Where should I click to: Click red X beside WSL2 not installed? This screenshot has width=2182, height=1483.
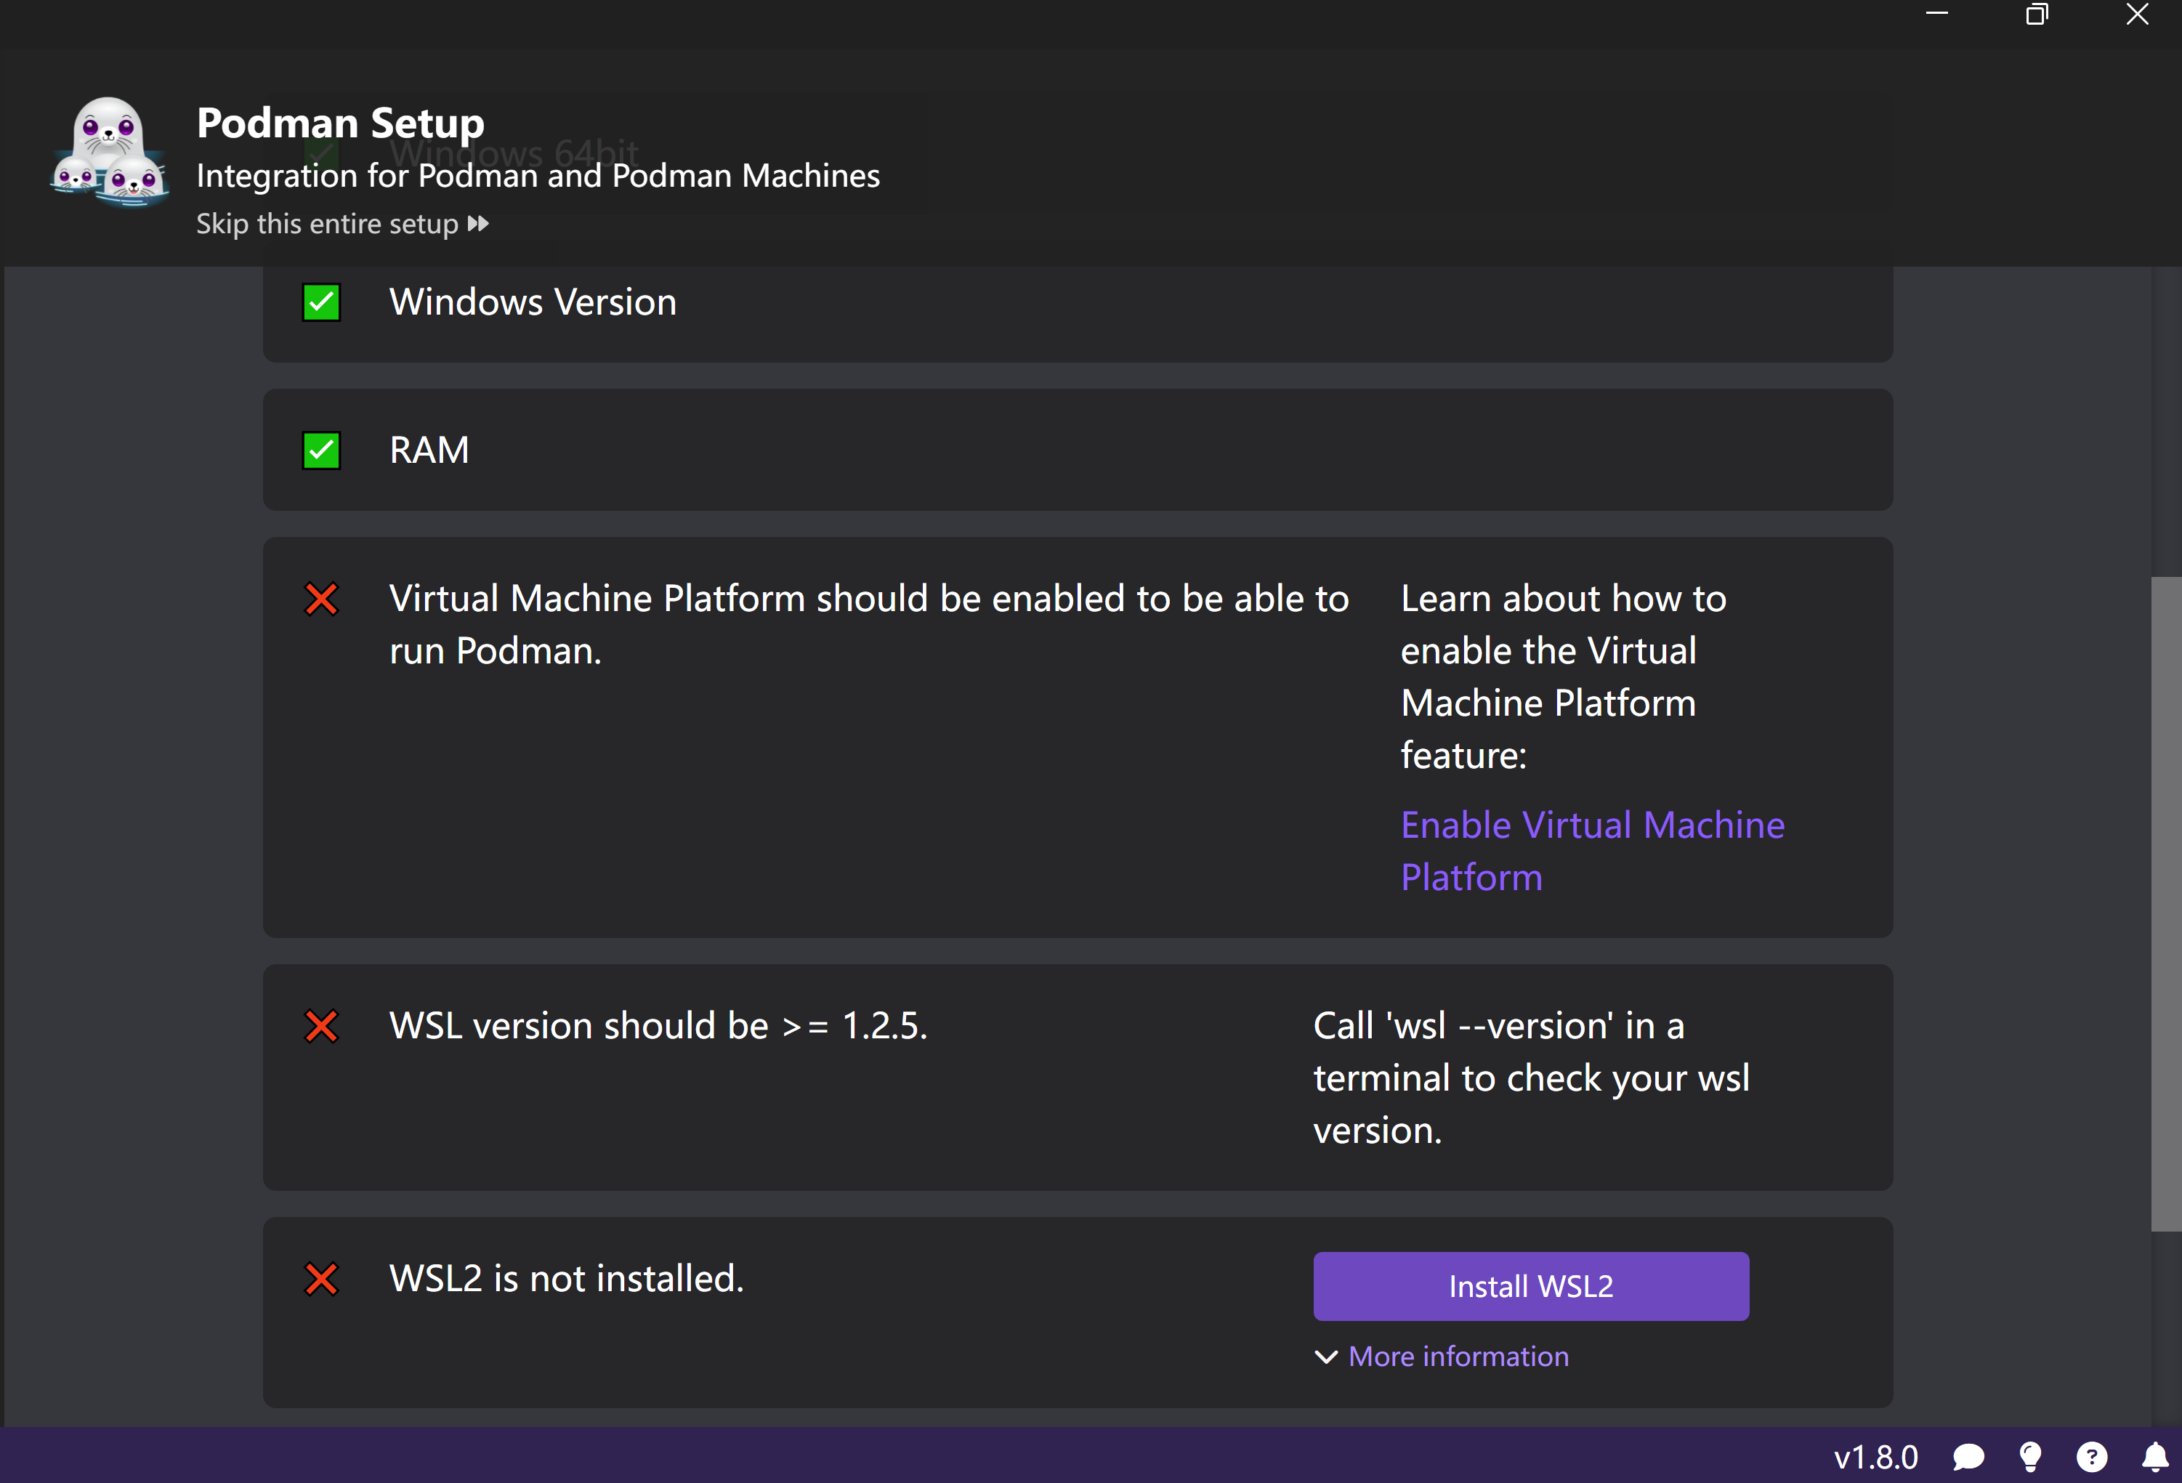pos(321,1278)
